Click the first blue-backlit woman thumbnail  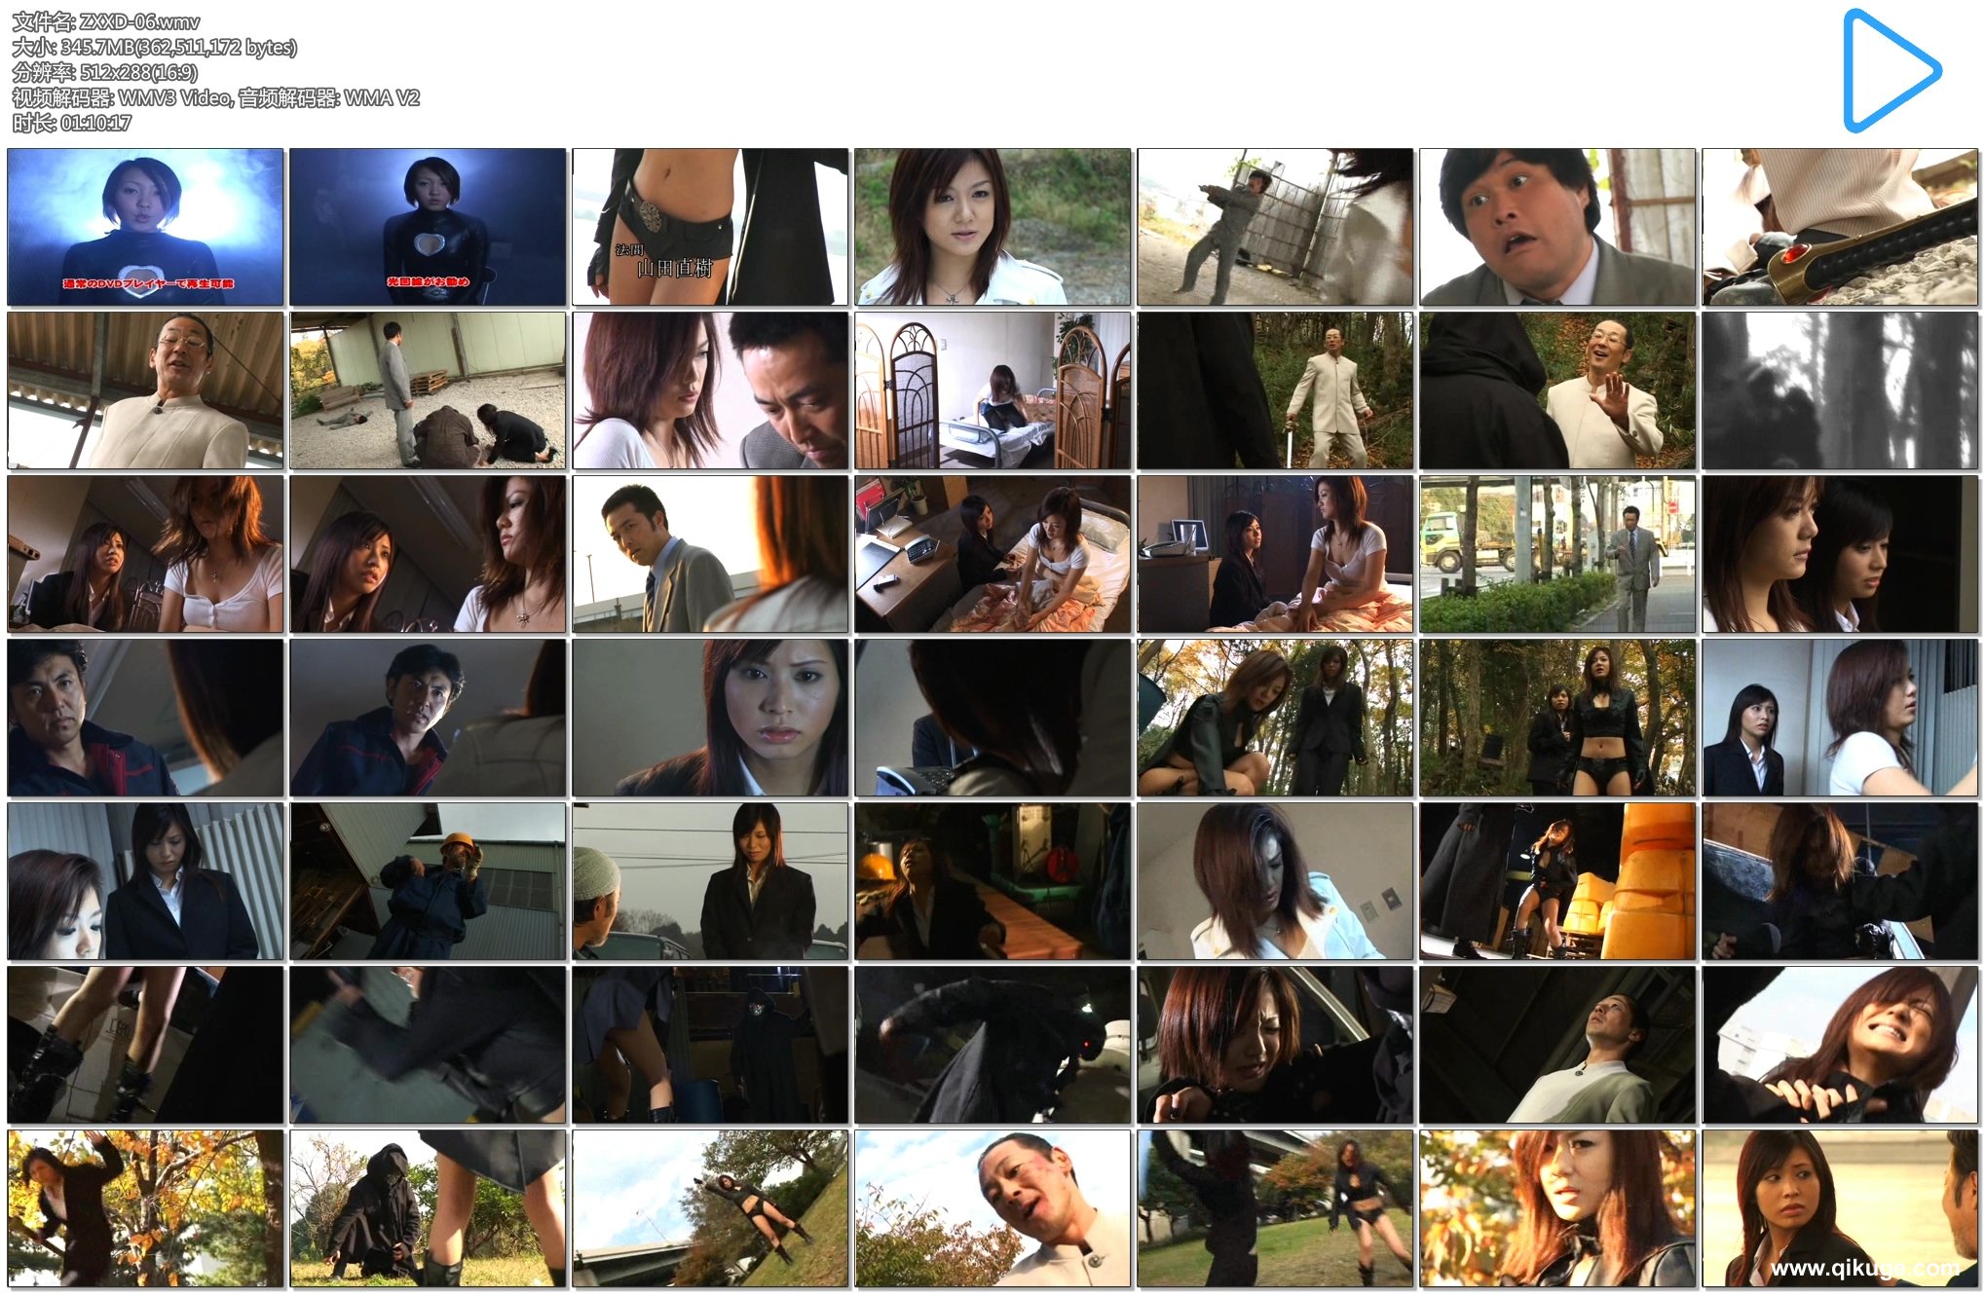pos(145,227)
